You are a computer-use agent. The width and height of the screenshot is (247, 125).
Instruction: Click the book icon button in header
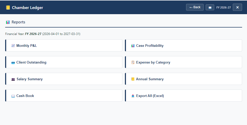(210, 7)
